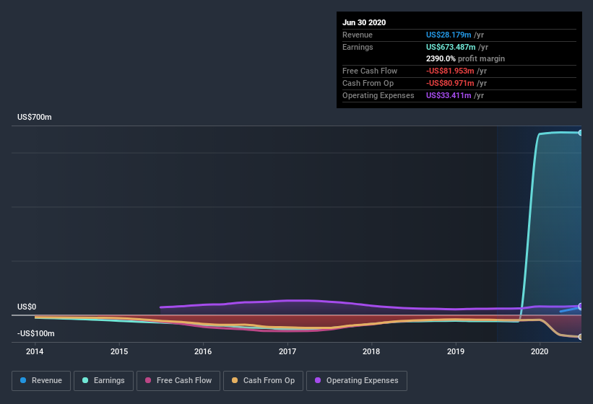Click the 2014 x-axis label

tap(35, 351)
